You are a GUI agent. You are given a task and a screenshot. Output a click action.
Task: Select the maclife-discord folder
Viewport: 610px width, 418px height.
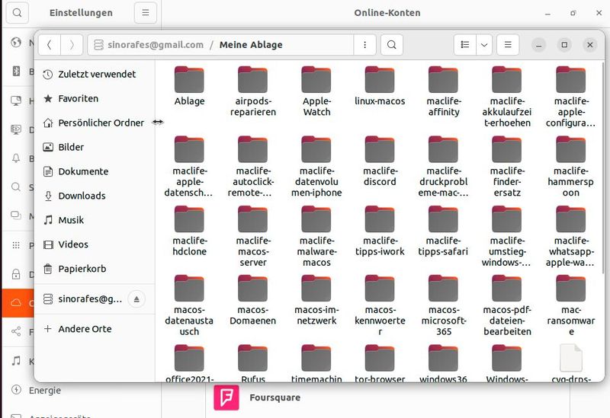coord(380,161)
